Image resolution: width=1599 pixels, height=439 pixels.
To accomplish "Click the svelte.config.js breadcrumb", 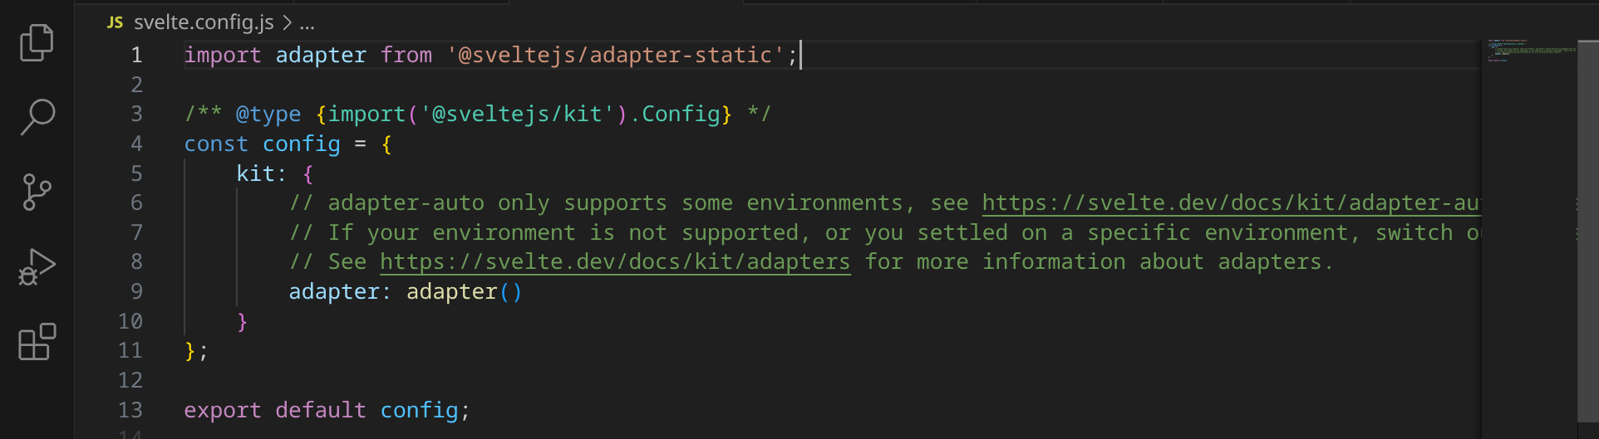I will click(x=204, y=22).
